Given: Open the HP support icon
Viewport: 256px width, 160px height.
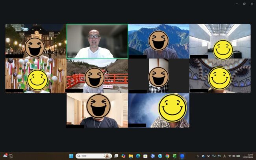Looking at the screenshot, I should point(153,156).
